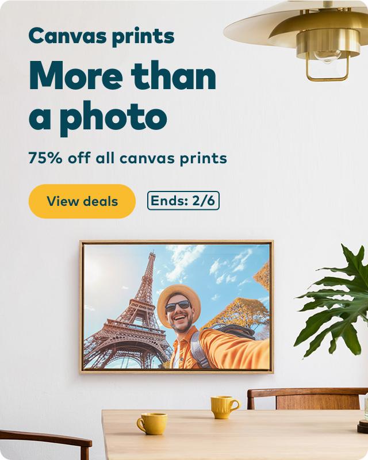
Task: Click the Ends: 2/6 badge
Action: tap(183, 201)
